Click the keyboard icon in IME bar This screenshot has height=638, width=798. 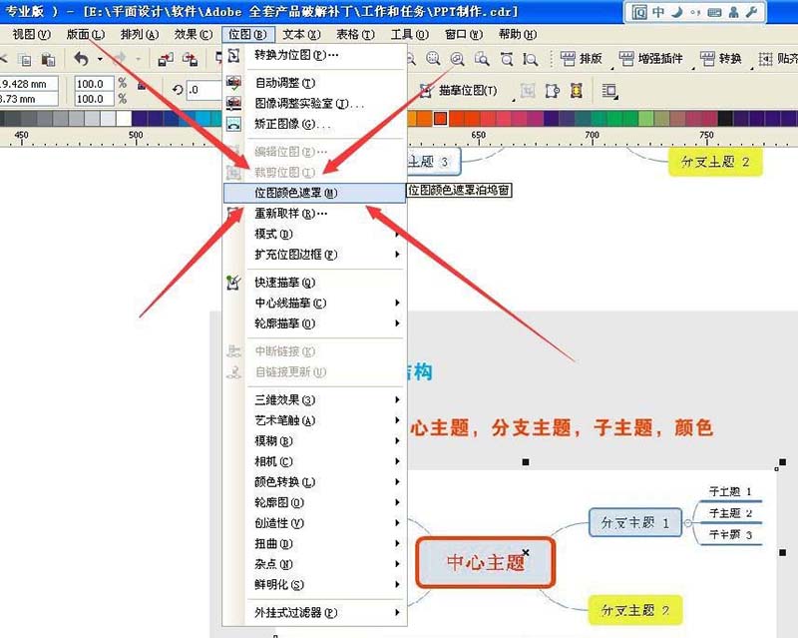(714, 12)
